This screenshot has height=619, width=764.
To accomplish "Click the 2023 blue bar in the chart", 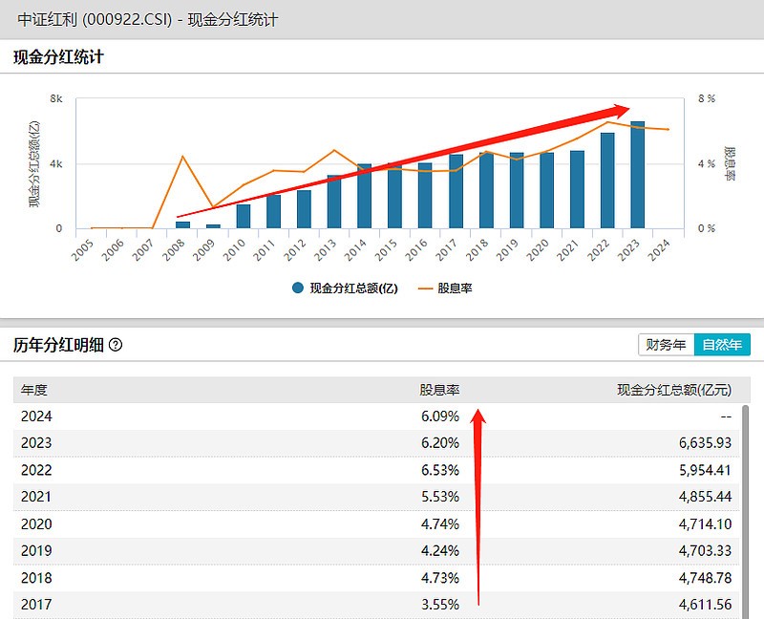I will coord(637,175).
